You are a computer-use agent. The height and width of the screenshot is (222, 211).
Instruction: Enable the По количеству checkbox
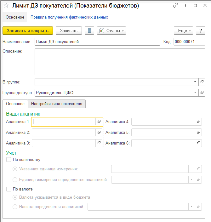coord(9,160)
